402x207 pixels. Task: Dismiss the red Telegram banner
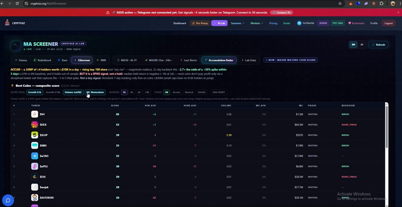point(394,12)
